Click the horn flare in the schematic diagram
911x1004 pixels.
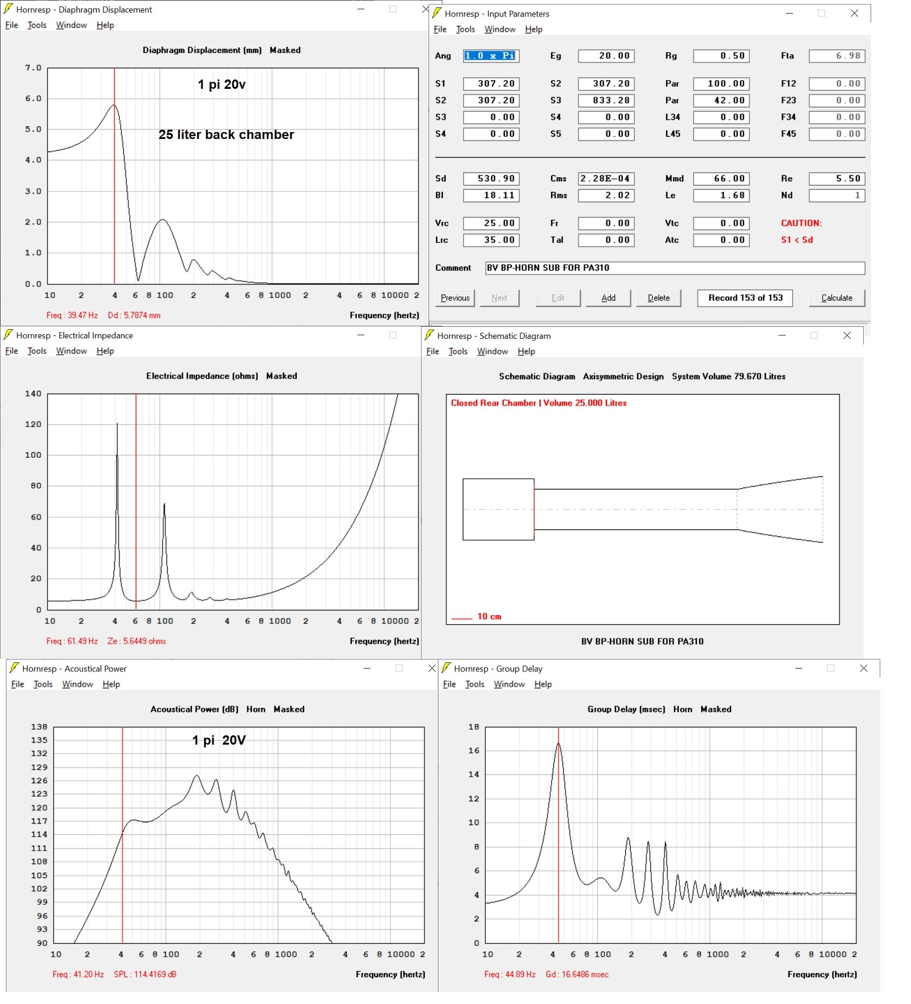pos(780,509)
